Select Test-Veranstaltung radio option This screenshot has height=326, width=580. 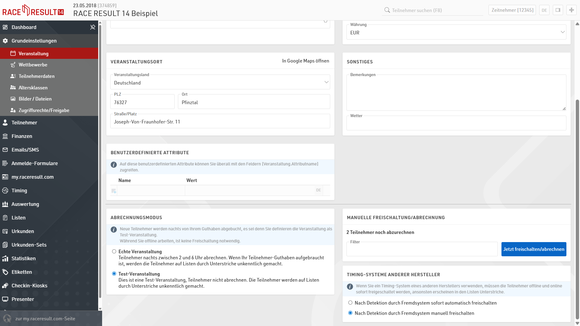(114, 274)
